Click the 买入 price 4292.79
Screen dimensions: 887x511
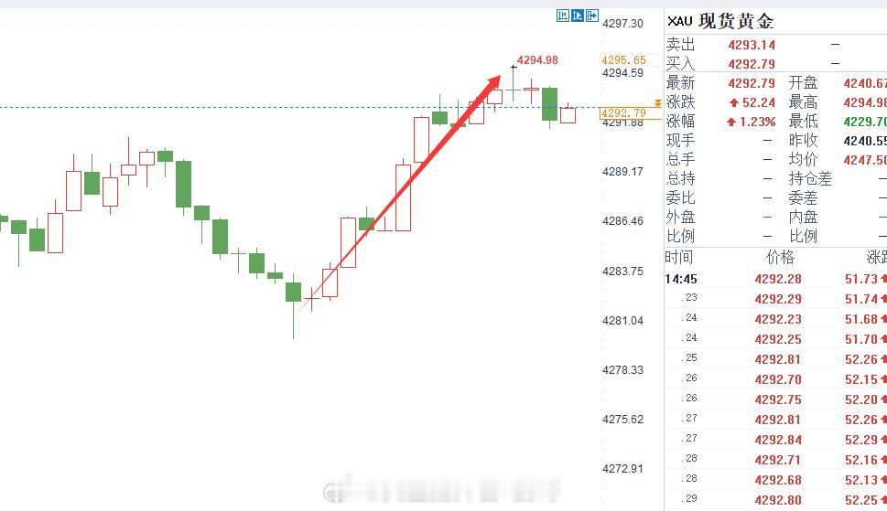tap(752, 64)
